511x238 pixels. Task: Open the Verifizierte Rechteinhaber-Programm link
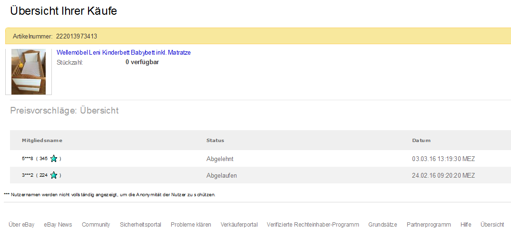pyautogui.click(x=313, y=225)
